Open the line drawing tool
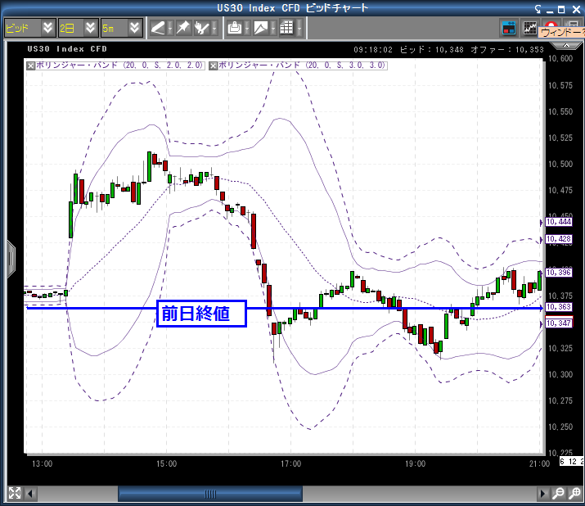Image resolution: width=585 pixels, height=506 pixels. (x=158, y=27)
